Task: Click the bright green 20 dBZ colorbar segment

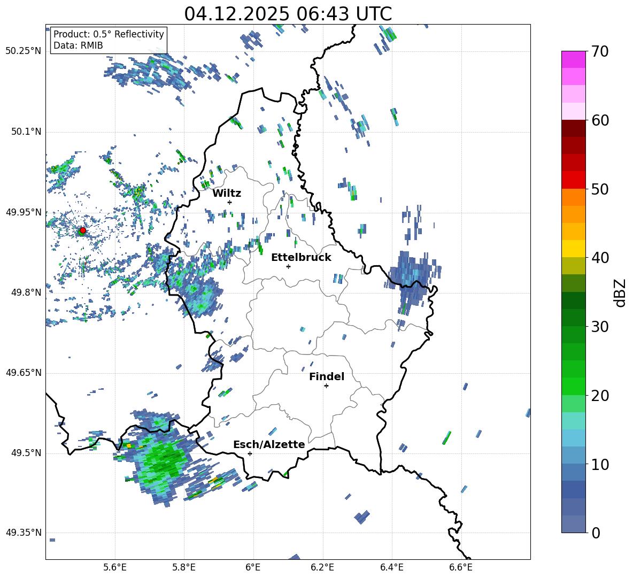Action: 573,386
